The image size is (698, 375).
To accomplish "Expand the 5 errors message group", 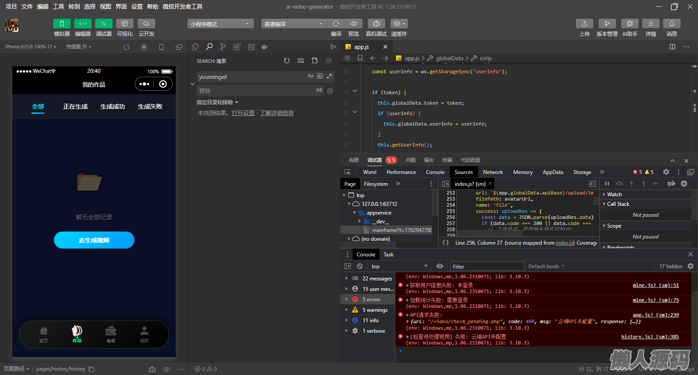I will click(x=347, y=300).
